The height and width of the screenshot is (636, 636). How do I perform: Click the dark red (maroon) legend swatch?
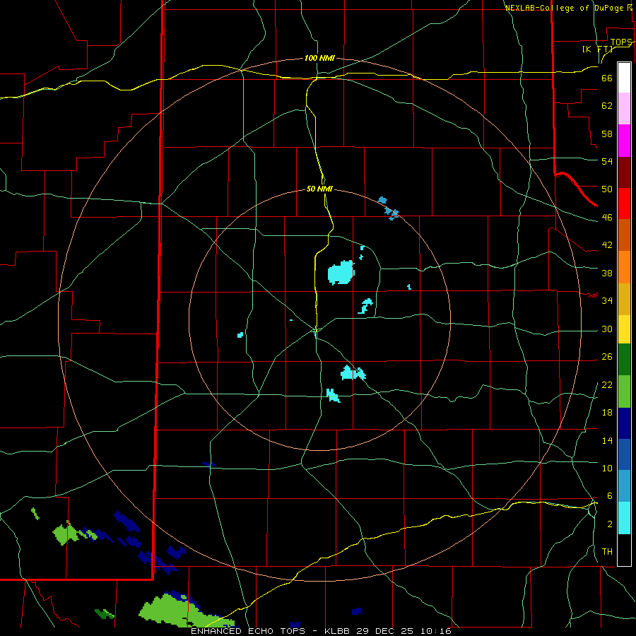(x=624, y=172)
